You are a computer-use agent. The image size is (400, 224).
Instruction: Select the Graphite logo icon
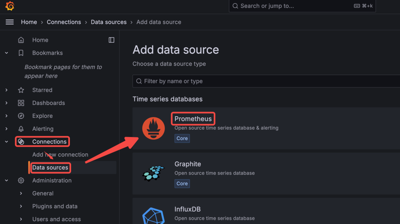[x=153, y=174]
